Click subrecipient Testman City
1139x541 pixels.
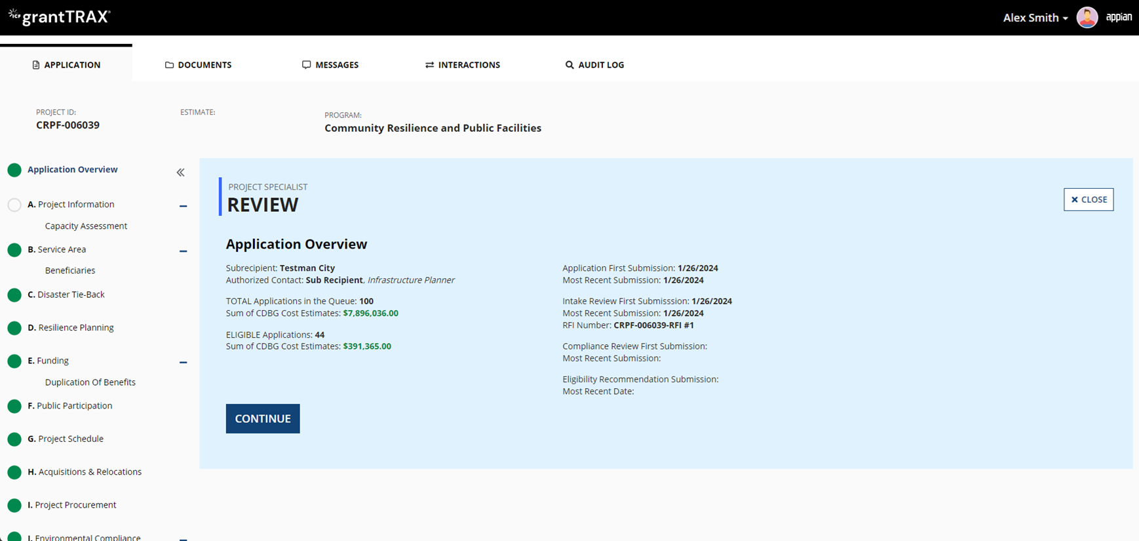click(307, 268)
